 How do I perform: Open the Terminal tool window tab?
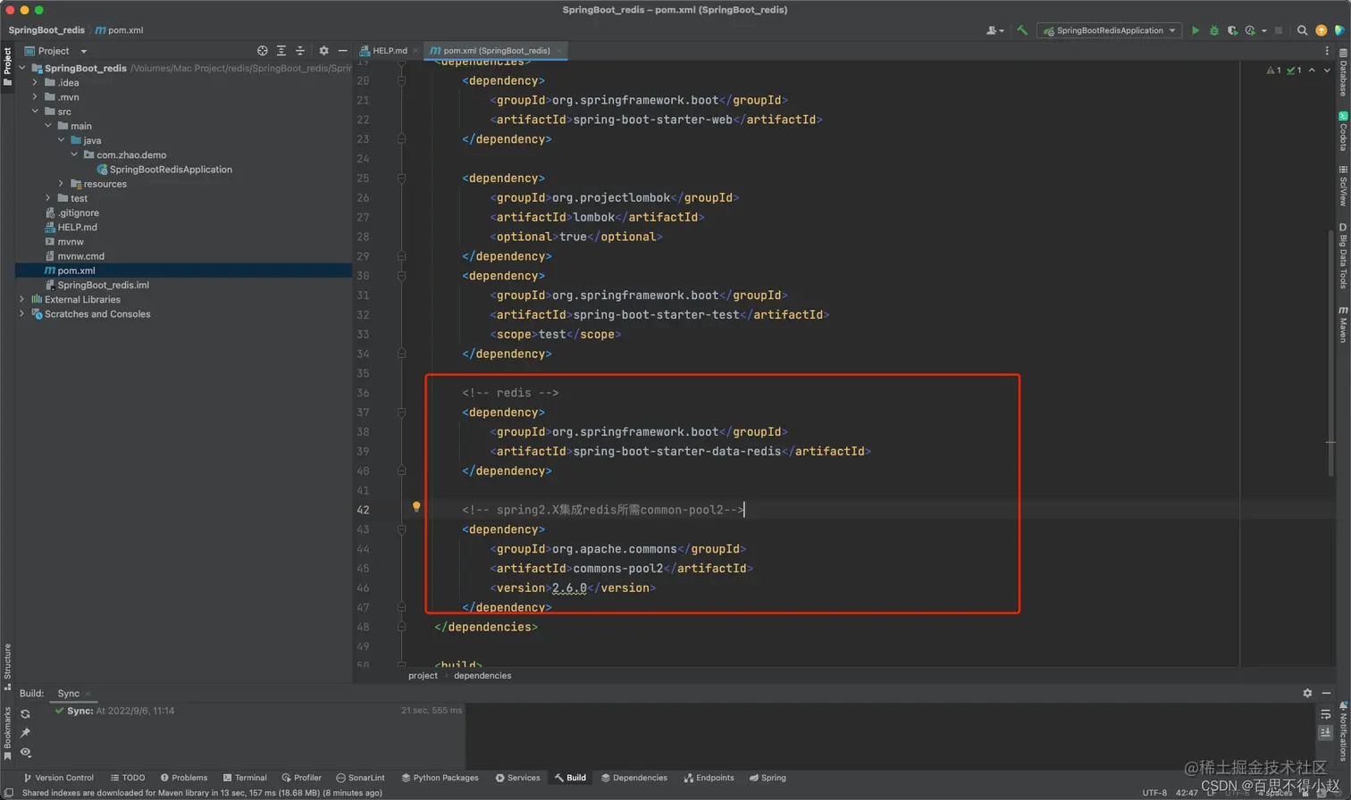(245, 778)
